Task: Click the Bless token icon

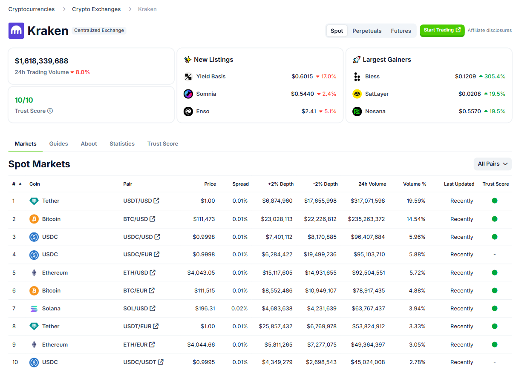Action: pos(357,77)
